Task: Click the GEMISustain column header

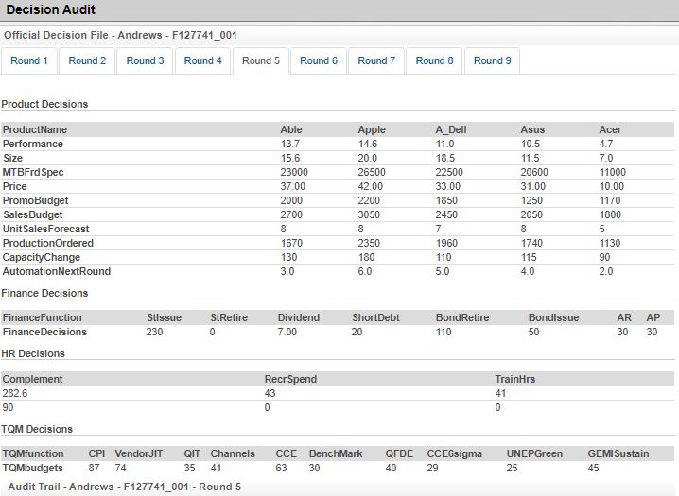Action: coord(618,454)
